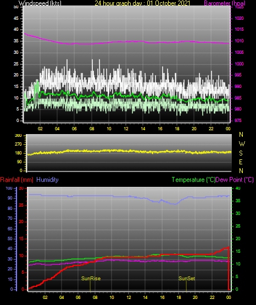256x305 pixels.
Task: Click the 1010 barometer scale value
Action: pyautogui.click(x=240, y=41)
